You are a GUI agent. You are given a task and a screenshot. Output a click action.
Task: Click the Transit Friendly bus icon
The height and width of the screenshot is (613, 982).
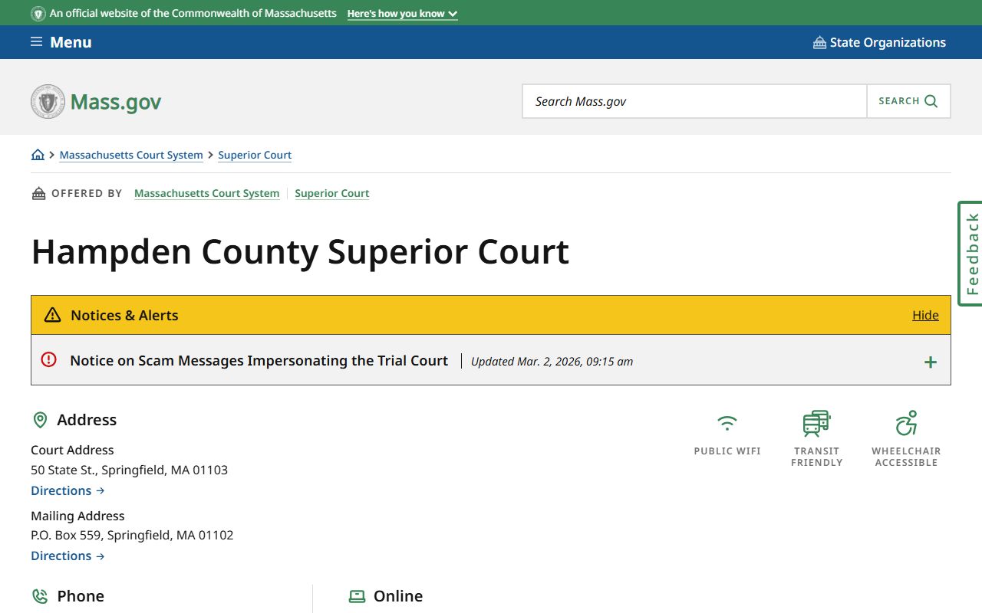[816, 423]
